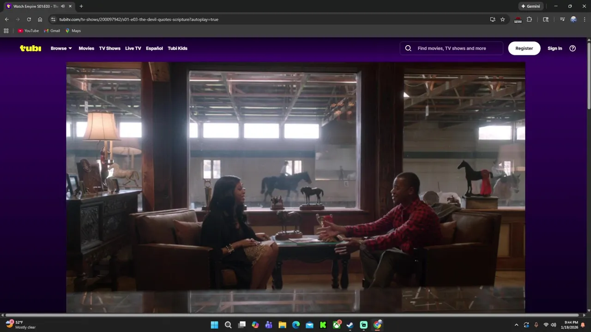The height and width of the screenshot is (332, 591).
Task: Open Task View on taskbar
Action: tap(241, 325)
